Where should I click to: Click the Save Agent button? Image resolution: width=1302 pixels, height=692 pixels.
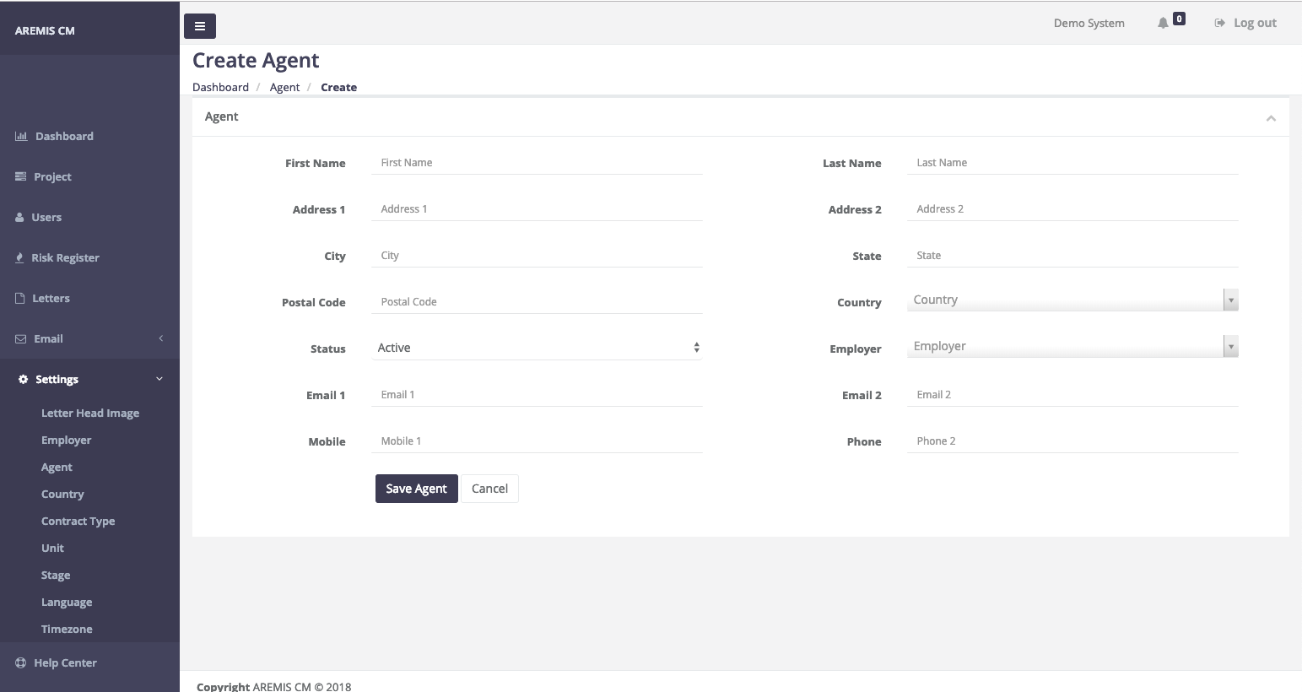(x=416, y=489)
